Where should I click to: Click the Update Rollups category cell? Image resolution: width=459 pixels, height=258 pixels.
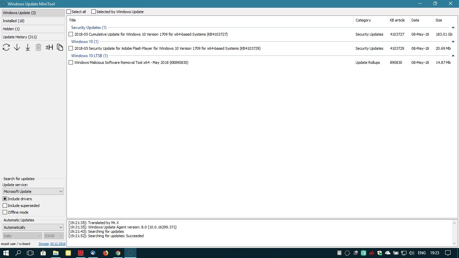368,62
